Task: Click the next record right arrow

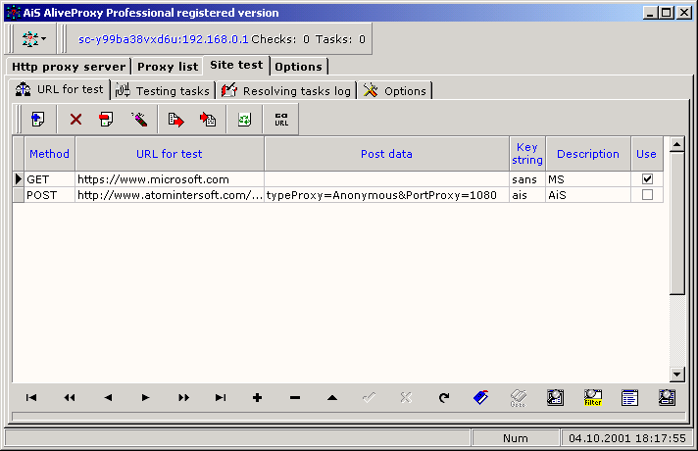Action: (145, 398)
